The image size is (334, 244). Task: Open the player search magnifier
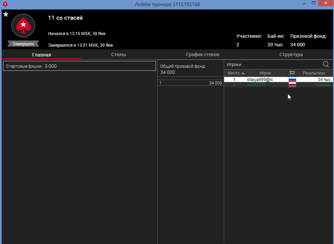pyautogui.click(x=325, y=64)
